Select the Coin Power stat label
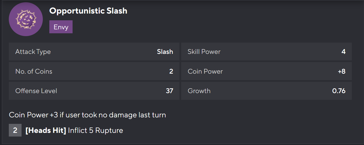The width and height of the screenshot is (364, 145). pyautogui.click(x=205, y=71)
